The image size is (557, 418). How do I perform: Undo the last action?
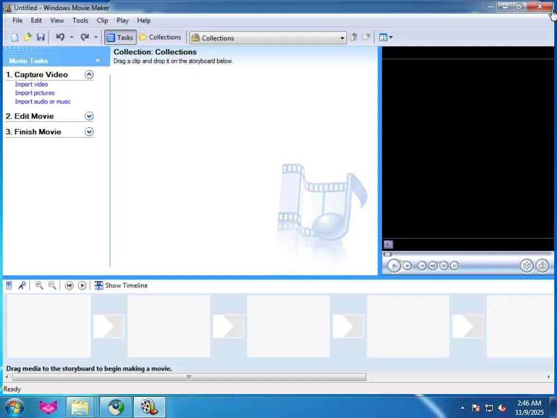point(60,37)
